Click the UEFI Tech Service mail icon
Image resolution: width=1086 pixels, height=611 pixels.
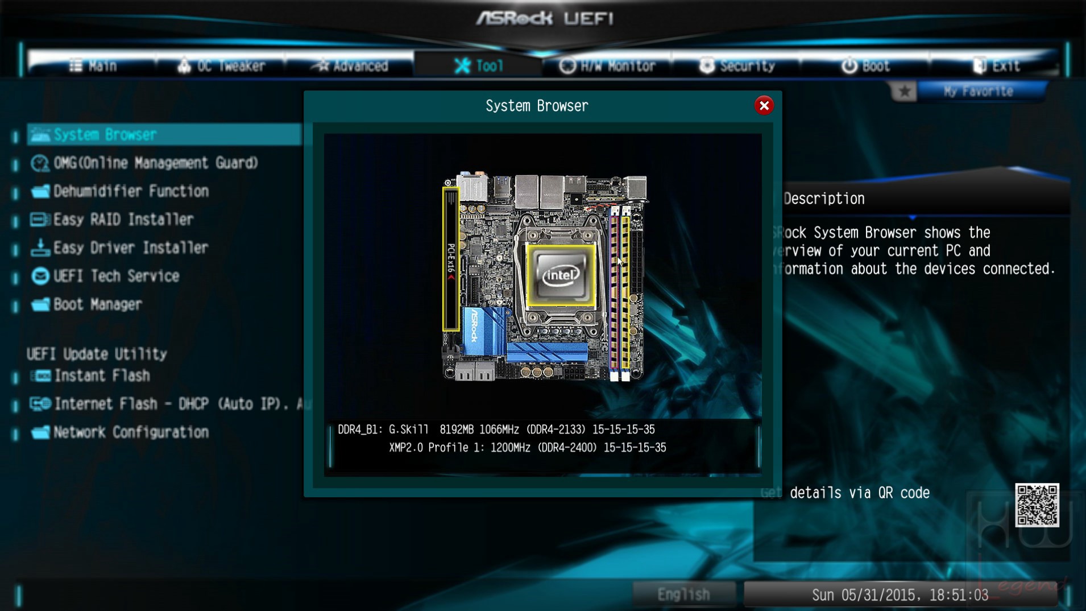[x=40, y=276]
